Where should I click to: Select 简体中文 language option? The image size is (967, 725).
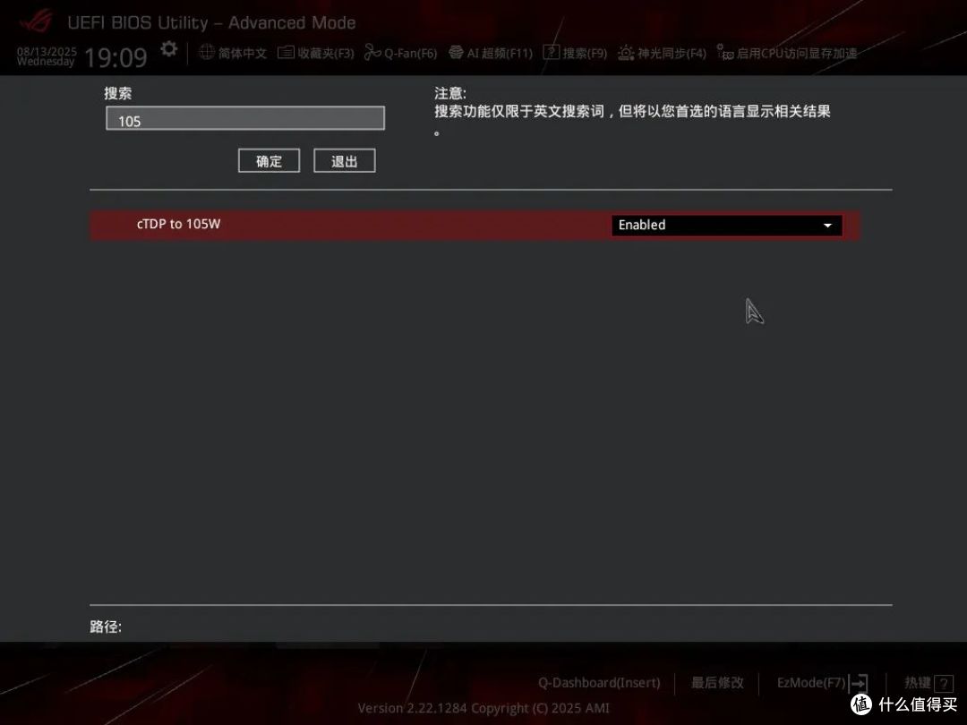point(243,53)
